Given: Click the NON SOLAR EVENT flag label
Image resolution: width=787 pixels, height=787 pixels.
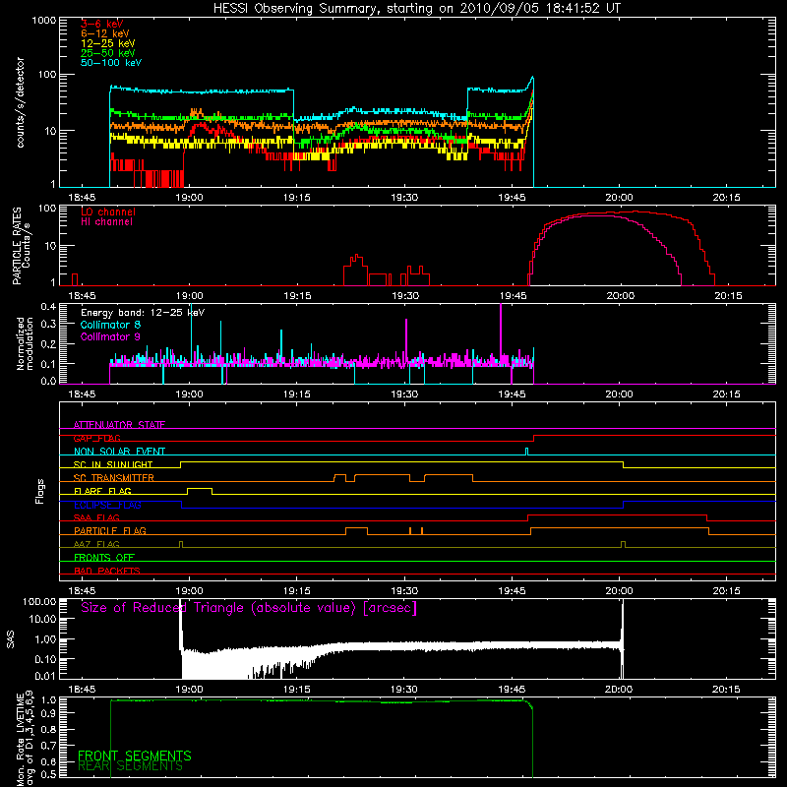Looking at the screenshot, I should tap(119, 452).
